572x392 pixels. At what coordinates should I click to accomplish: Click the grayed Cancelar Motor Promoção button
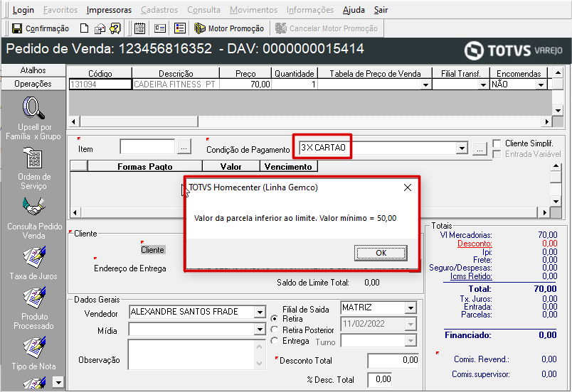coord(327,28)
